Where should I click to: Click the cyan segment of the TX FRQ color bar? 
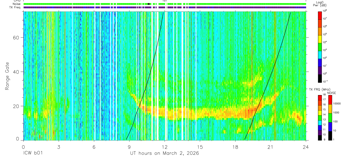[x=320, y=123]
